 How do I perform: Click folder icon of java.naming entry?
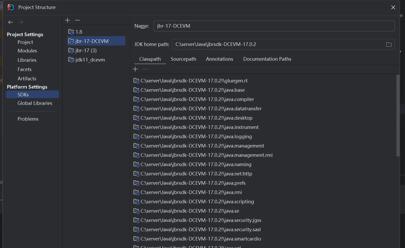(x=136, y=164)
